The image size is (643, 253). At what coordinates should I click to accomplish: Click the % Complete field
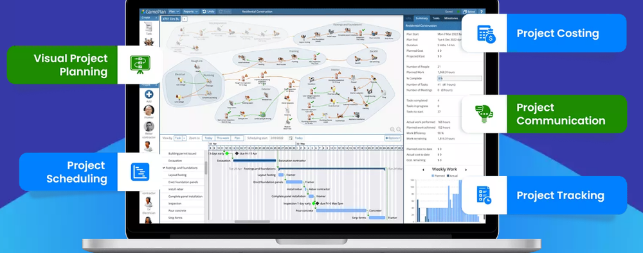[x=459, y=78]
